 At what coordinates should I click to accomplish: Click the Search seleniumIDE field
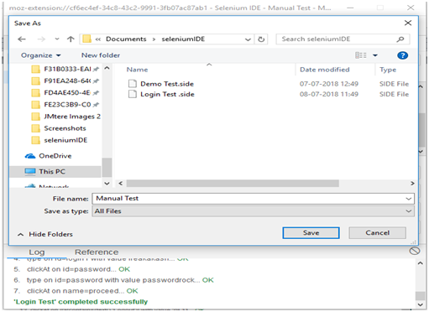point(343,39)
